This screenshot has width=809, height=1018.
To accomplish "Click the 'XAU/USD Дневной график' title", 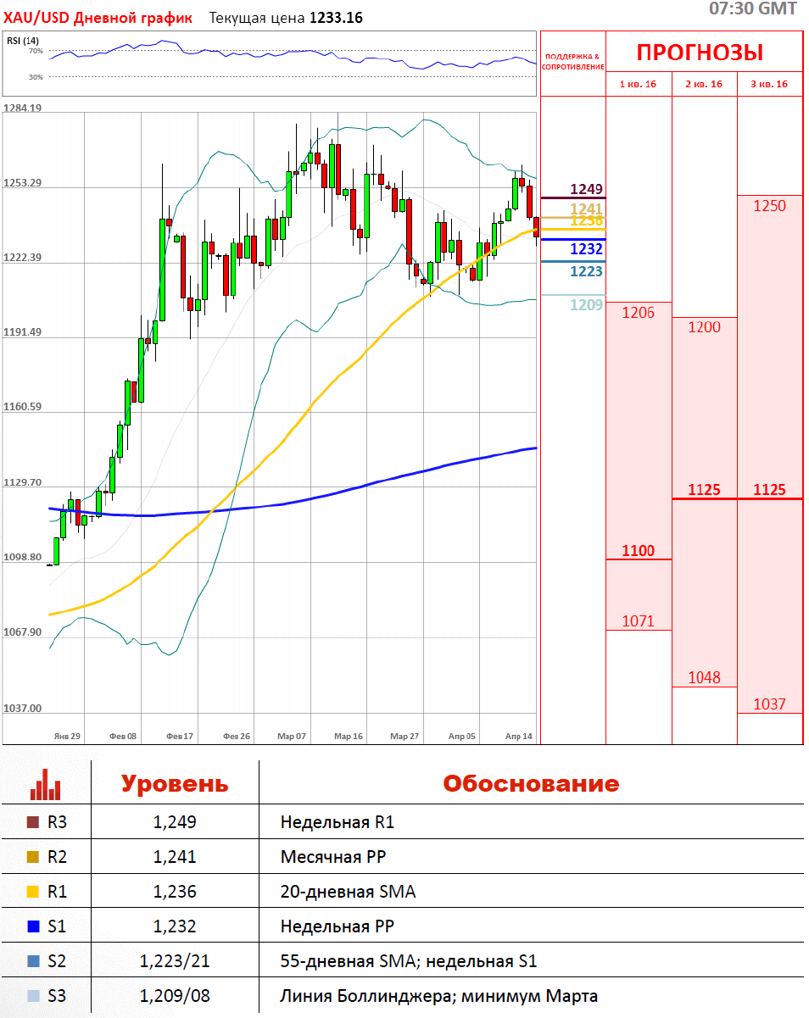I will click(x=98, y=18).
